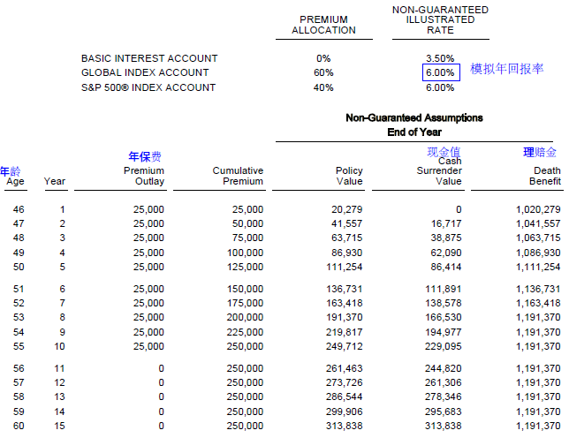Click cash surrender value 229,095
Image resolution: width=569 pixels, height=438 pixels.
coord(444,346)
